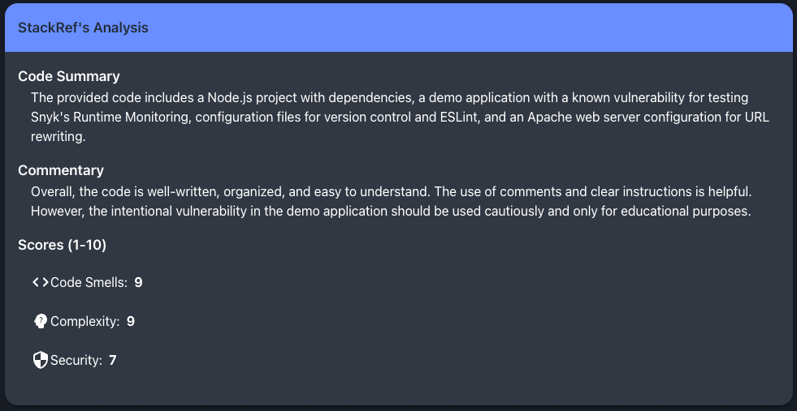The width and height of the screenshot is (797, 411).
Task: Click the Code Smells score value 9
Action: click(x=139, y=282)
